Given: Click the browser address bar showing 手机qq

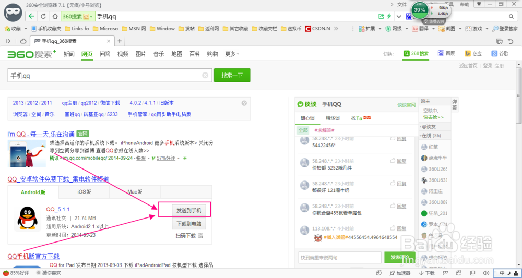Looking at the screenshot, I should pyautogui.click(x=236, y=16).
